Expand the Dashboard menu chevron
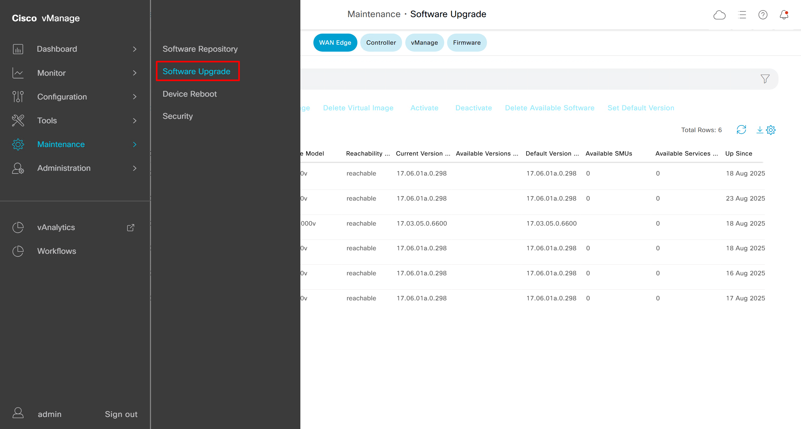The width and height of the screenshot is (801, 429). 135,49
